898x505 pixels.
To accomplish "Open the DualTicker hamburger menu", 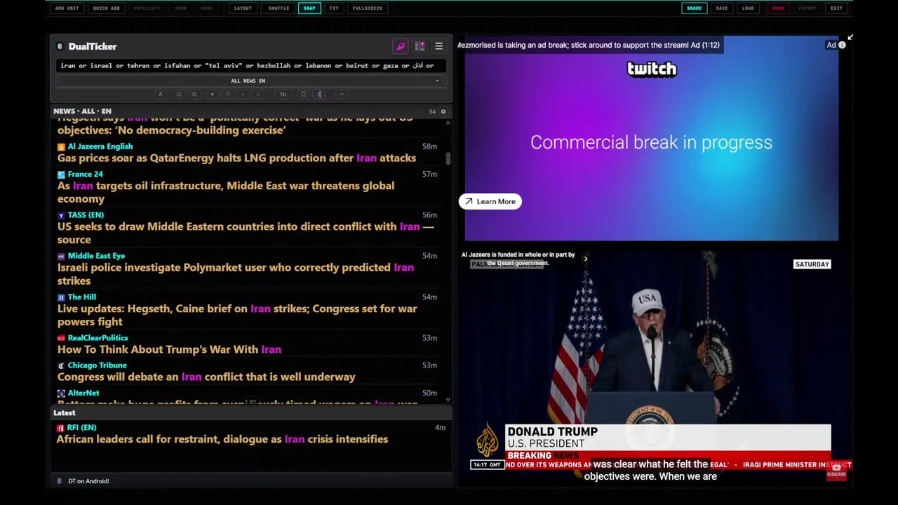I will click(x=438, y=46).
